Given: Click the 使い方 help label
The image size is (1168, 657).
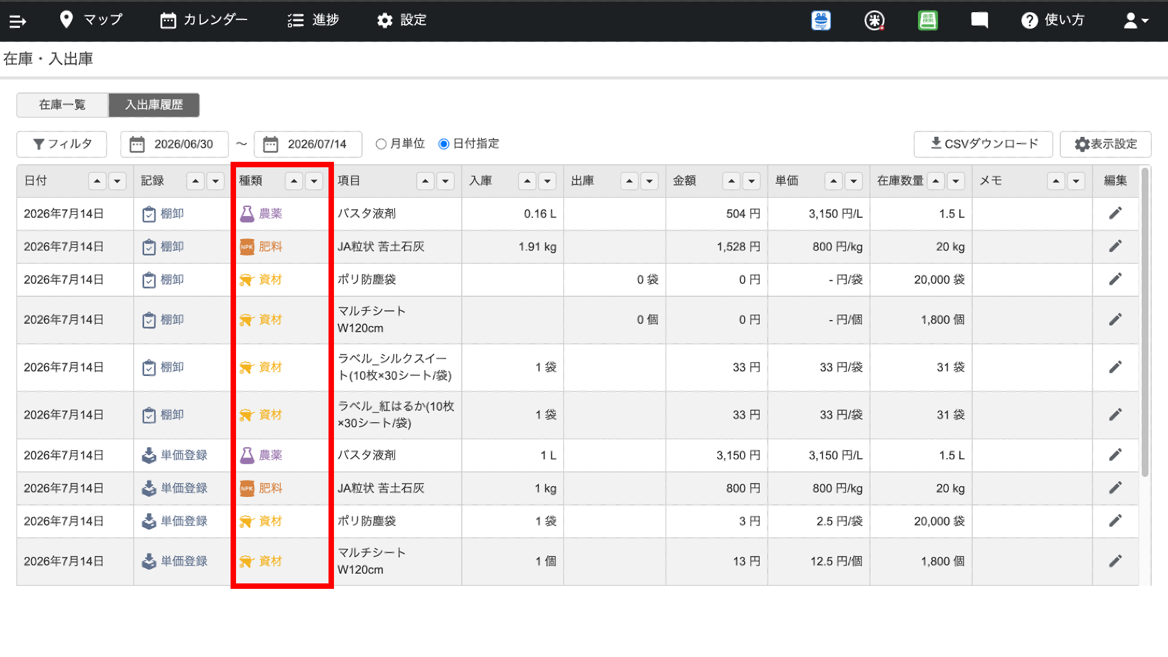Looking at the screenshot, I should pos(1065,20).
